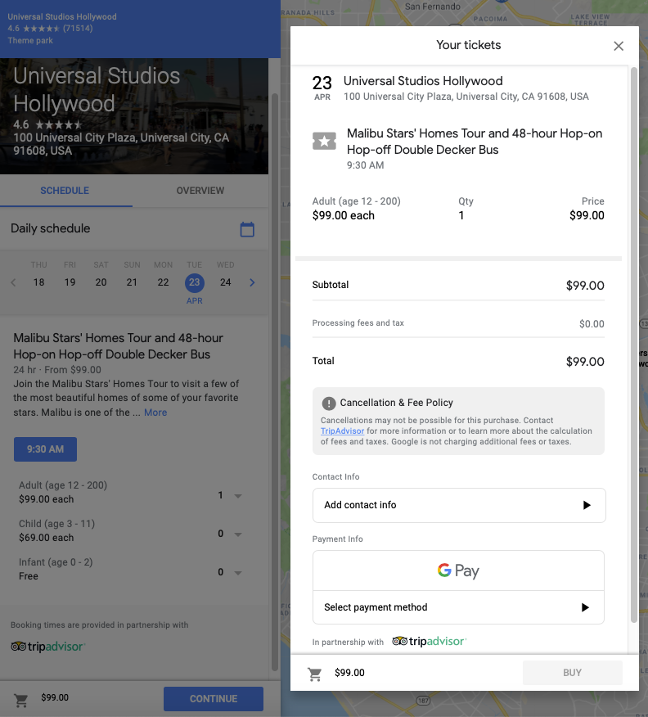Expand Add contact info row

coord(459,505)
